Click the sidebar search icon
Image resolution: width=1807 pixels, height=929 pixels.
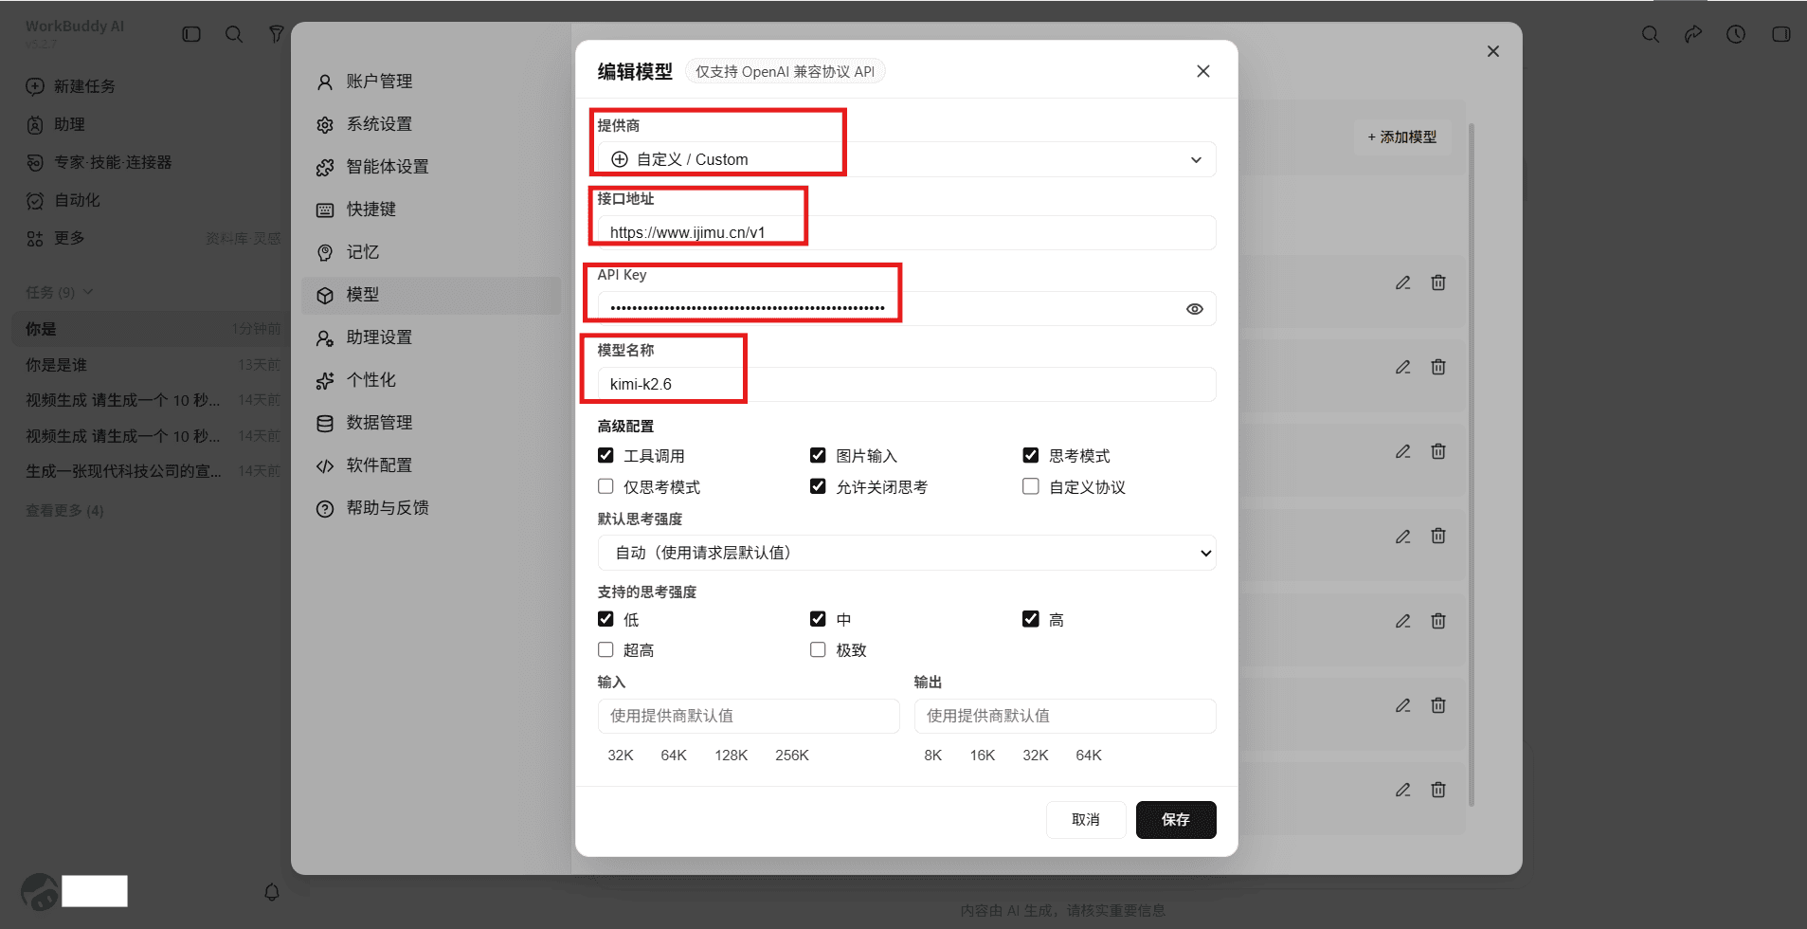click(x=233, y=34)
